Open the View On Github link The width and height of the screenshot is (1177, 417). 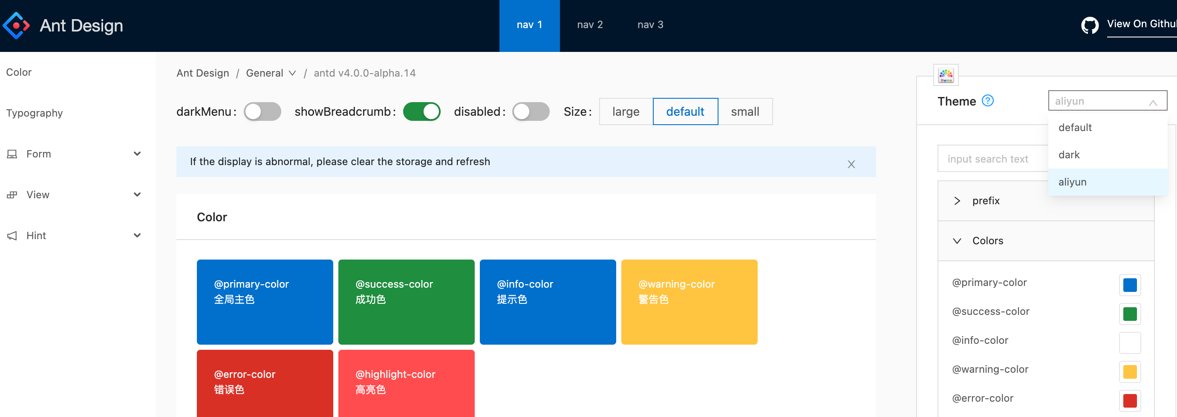[1141, 24]
